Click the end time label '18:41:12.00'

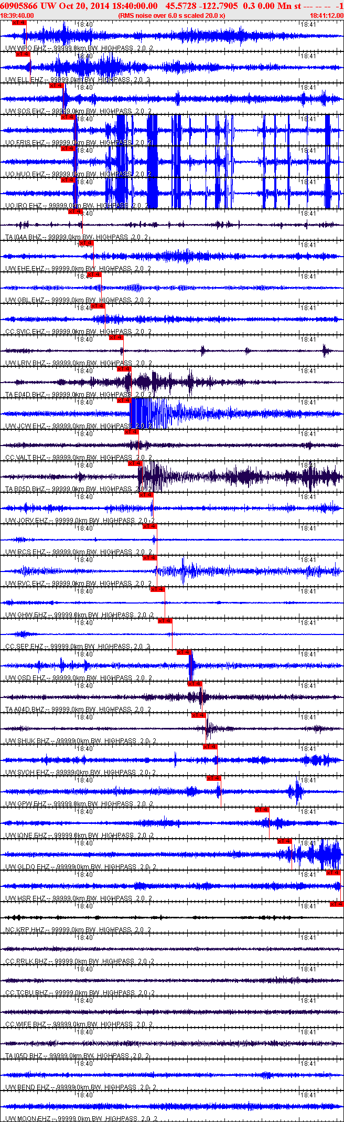point(327,16)
